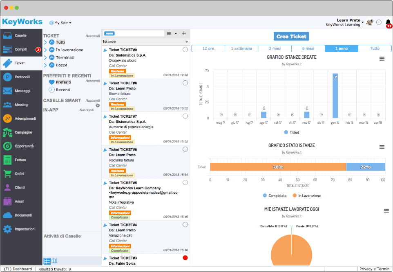
Task: Select the 1 settimana time range tab
Action: [x=241, y=48]
